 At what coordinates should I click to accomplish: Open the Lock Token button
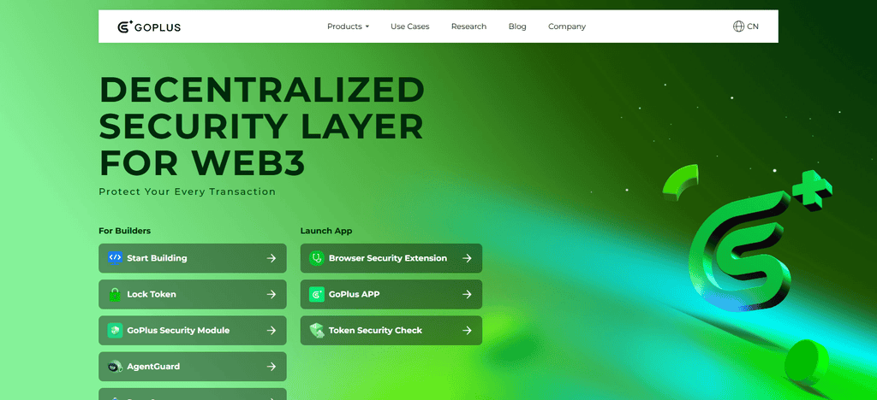coord(193,295)
